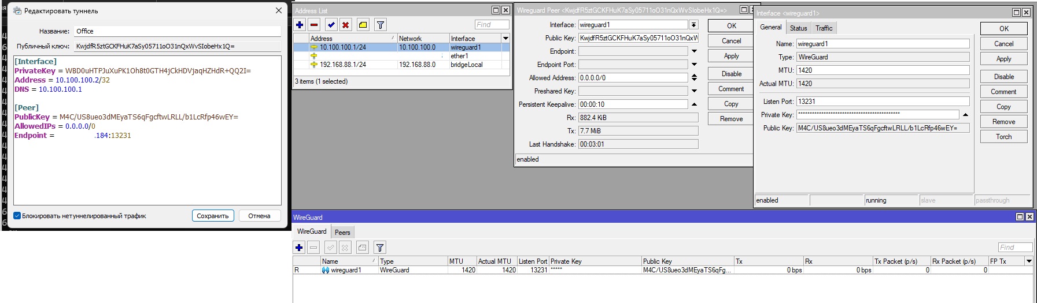
Task: Click minus icon in WireGuard window toolbar
Action: pyautogui.click(x=313, y=248)
